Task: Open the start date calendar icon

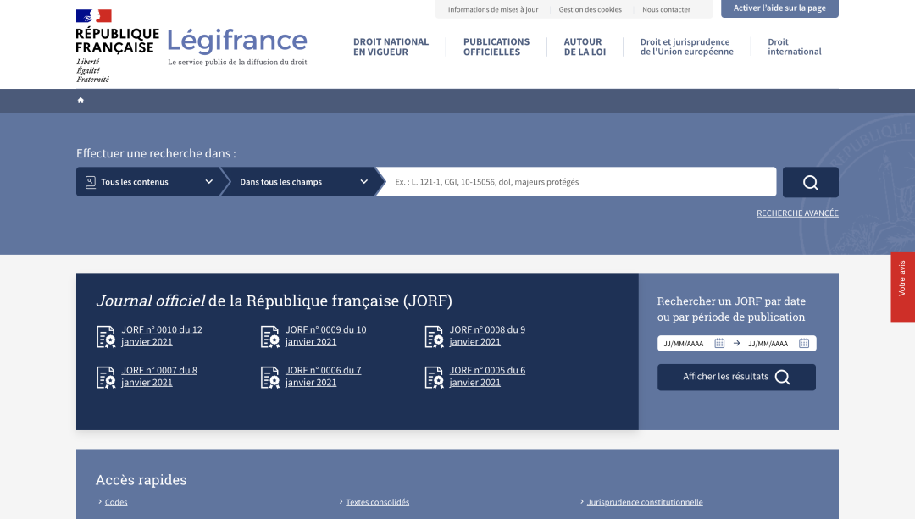Action: coord(719,344)
